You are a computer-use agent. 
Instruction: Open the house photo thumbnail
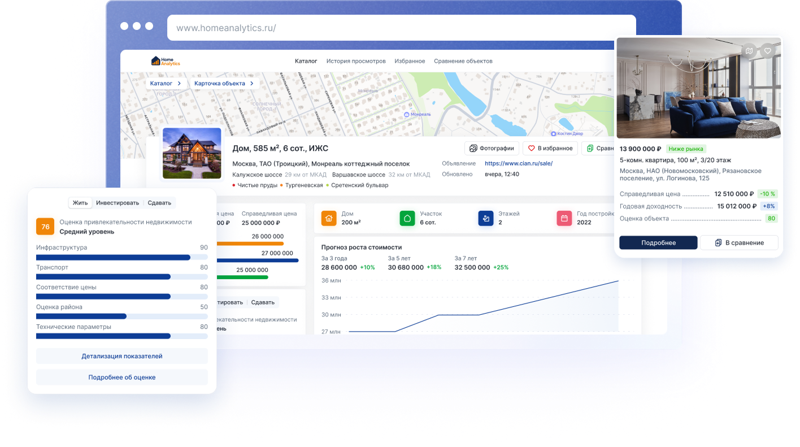click(192, 153)
